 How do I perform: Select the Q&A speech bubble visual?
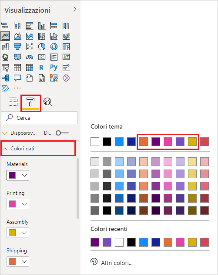pos(17,78)
